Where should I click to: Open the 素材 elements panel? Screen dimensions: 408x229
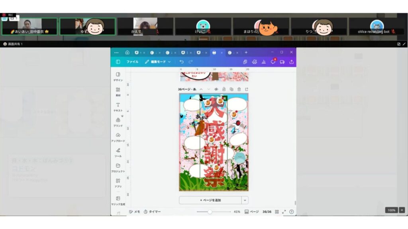pyautogui.click(x=118, y=91)
